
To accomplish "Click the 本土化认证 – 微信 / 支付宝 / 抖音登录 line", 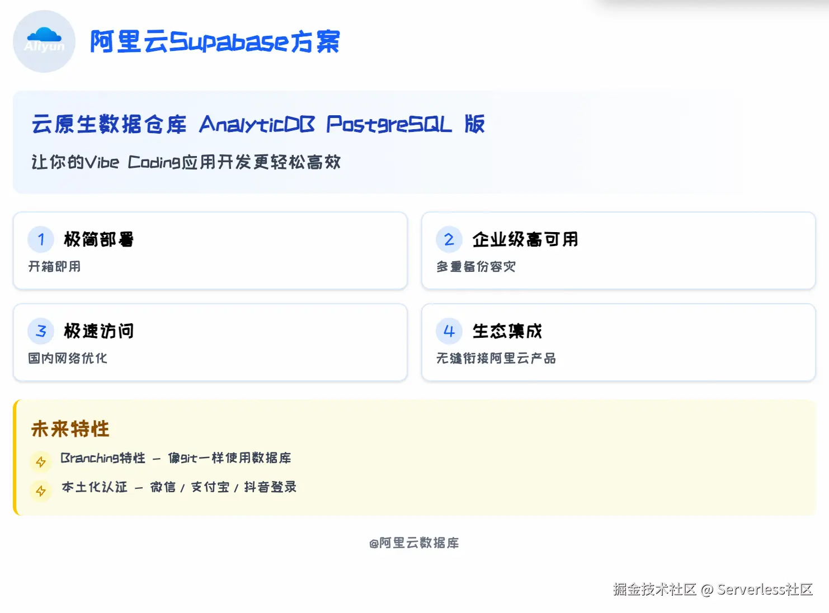I will (179, 487).
